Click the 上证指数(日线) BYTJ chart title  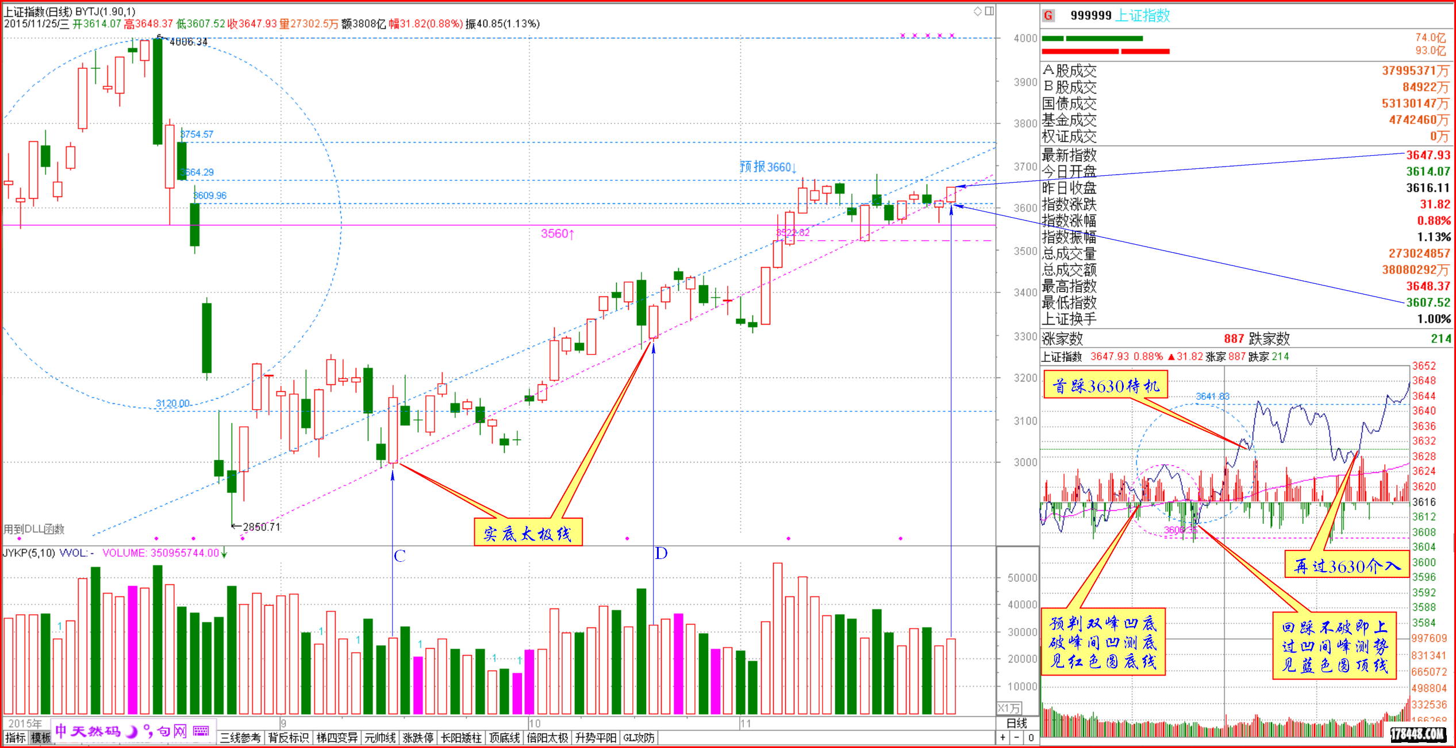70,11
